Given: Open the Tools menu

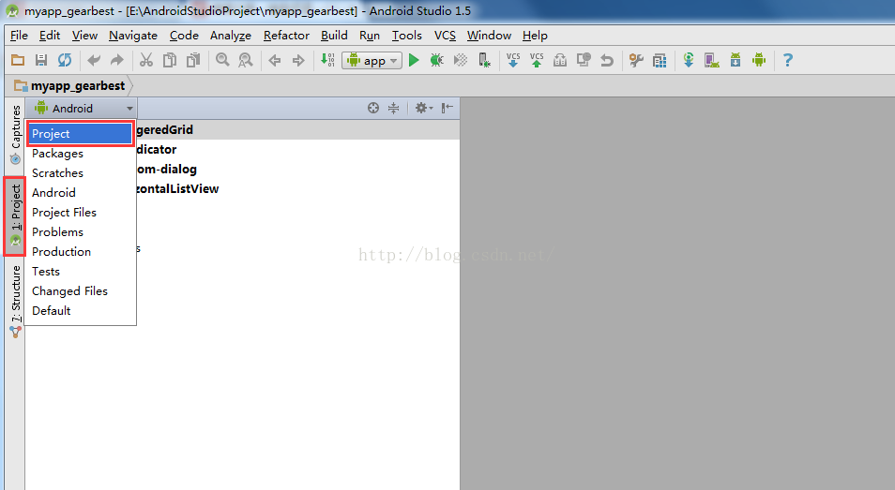Looking at the screenshot, I should [x=406, y=36].
